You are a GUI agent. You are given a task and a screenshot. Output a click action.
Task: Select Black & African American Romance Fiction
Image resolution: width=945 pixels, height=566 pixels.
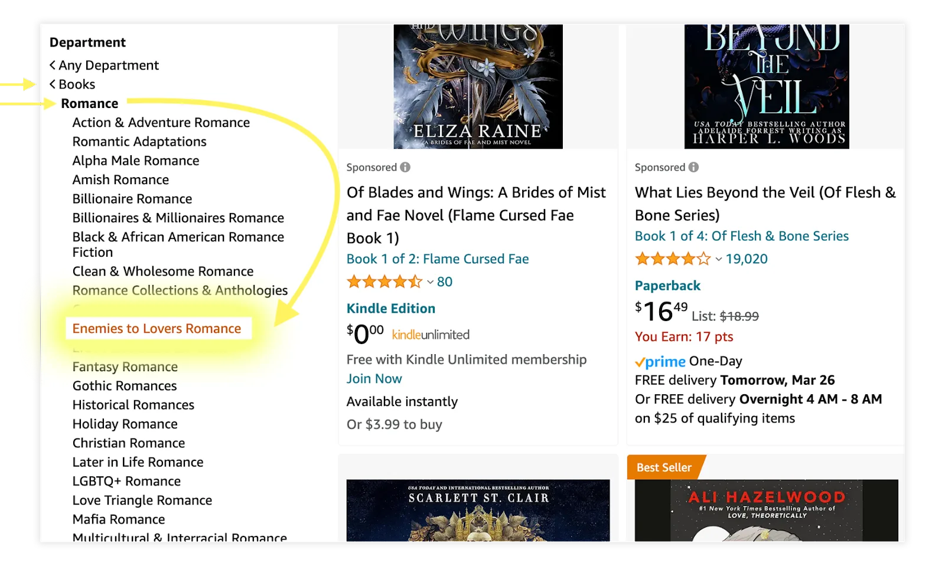[178, 244]
